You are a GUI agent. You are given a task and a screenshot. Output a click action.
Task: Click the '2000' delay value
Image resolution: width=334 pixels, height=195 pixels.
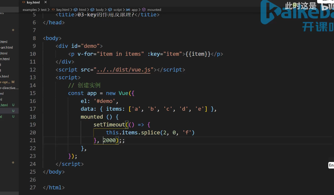pos(109,140)
